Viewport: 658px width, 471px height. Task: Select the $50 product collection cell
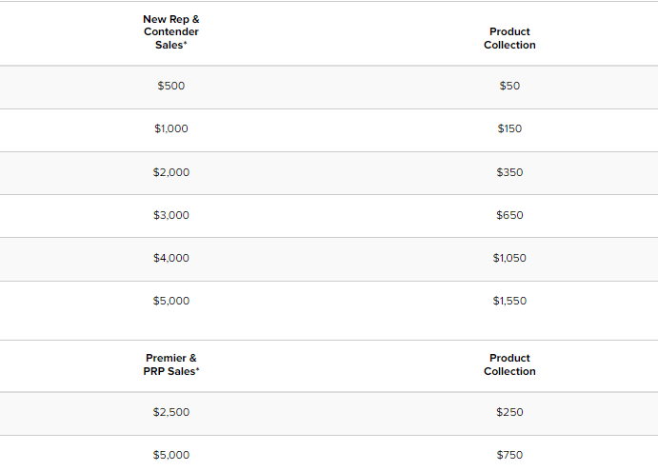pyautogui.click(x=509, y=86)
